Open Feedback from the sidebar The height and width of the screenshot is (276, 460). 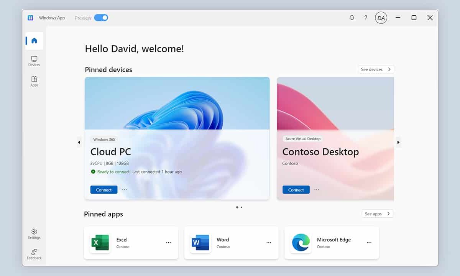(x=34, y=254)
